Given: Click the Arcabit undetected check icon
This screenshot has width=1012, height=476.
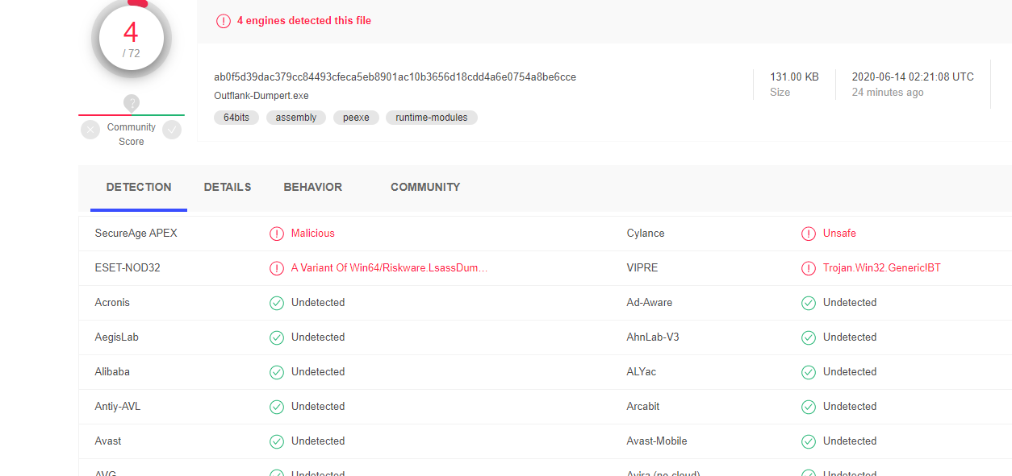Looking at the screenshot, I should coord(809,407).
